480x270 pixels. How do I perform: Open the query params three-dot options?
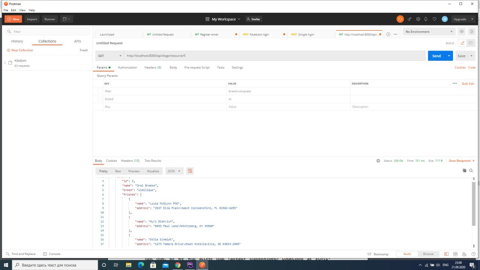tap(454, 84)
